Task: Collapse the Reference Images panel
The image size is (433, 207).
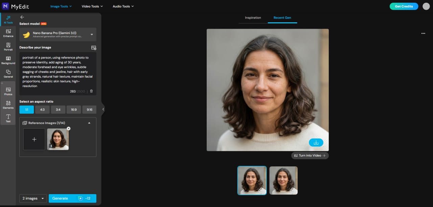Action: pos(89,122)
